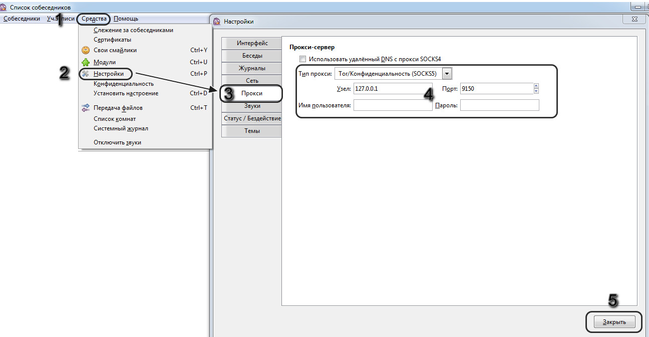This screenshot has width=649, height=337.
Task: Open the Тип прокси dropdown arrow
Action: tap(447, 74)
